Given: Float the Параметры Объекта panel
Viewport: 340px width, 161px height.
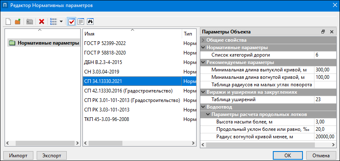Looking at the screenshot, I should (x=323, y=32).
